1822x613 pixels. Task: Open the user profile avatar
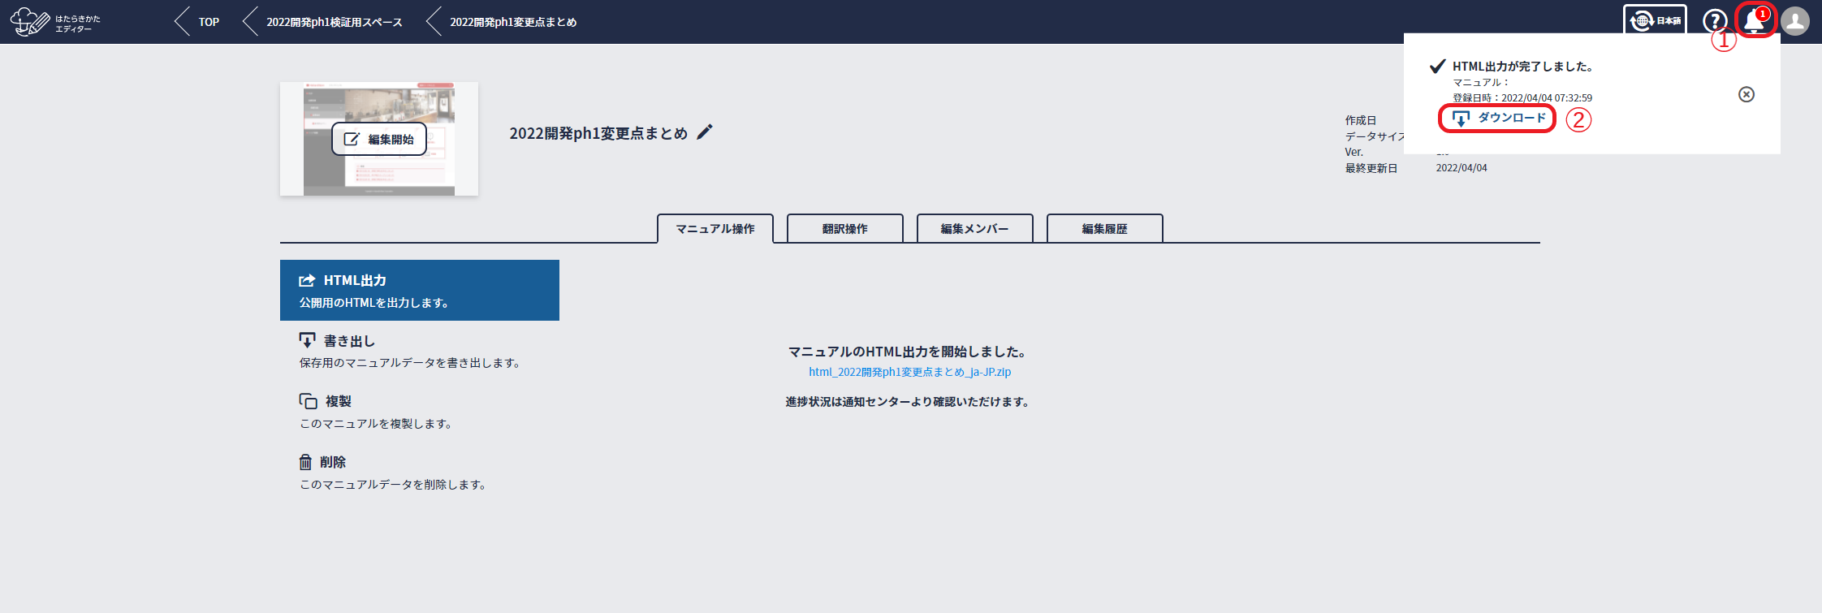[1795, 21]
